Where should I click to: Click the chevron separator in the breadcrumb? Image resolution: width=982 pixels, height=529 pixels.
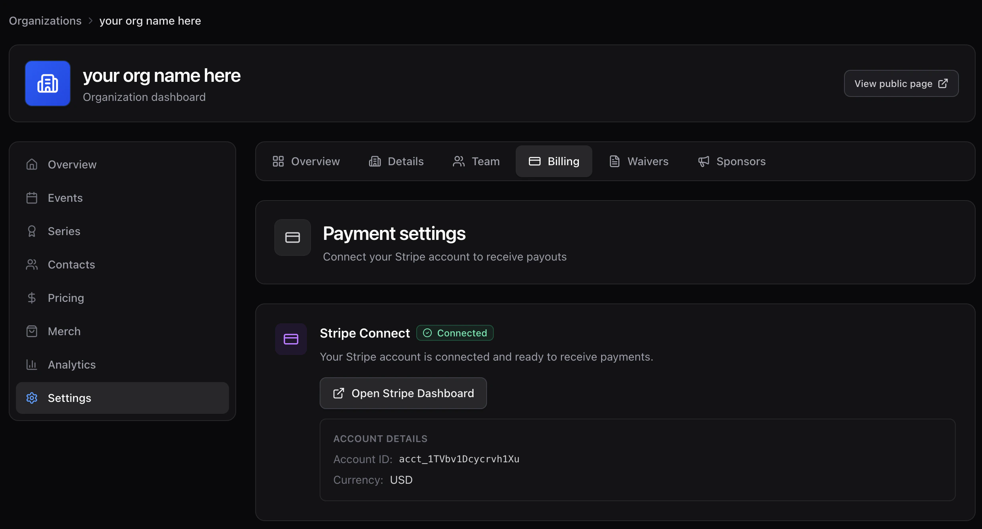click(91, 21)
